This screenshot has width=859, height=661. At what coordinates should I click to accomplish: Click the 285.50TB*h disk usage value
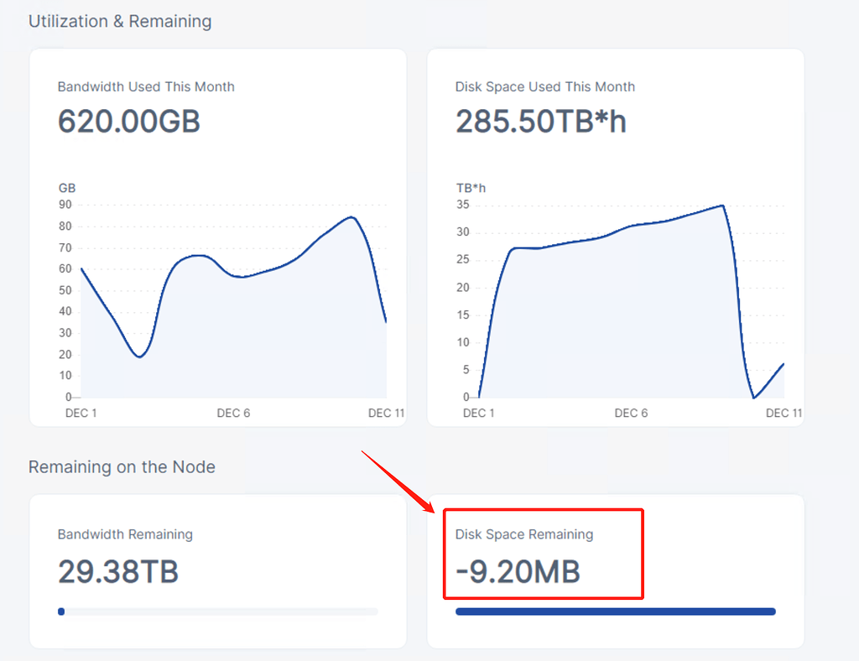540,122
